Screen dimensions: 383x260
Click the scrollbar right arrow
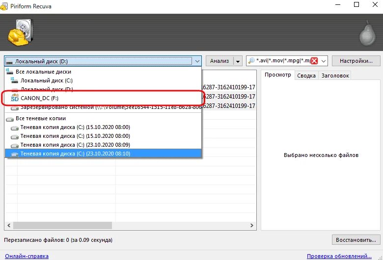point(251,225)
